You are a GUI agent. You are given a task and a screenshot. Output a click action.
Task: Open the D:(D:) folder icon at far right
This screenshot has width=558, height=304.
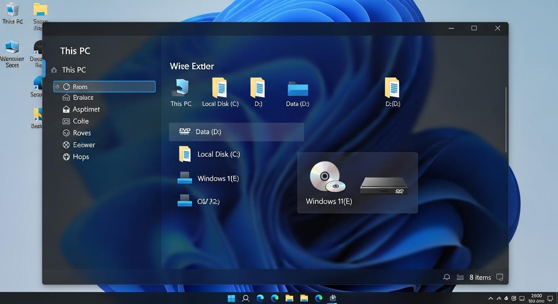point(392,88)
